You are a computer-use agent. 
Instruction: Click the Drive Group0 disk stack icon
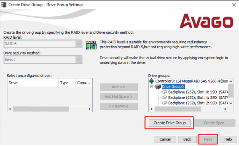(158, 87)
